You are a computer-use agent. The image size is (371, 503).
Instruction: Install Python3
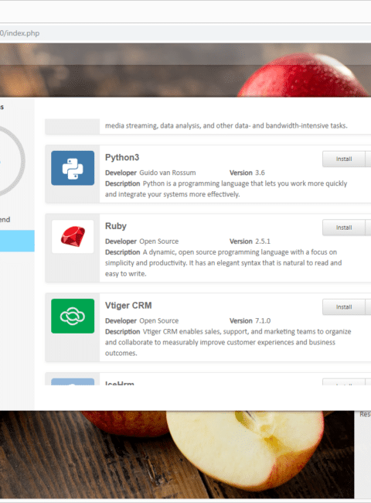(344, 159)
